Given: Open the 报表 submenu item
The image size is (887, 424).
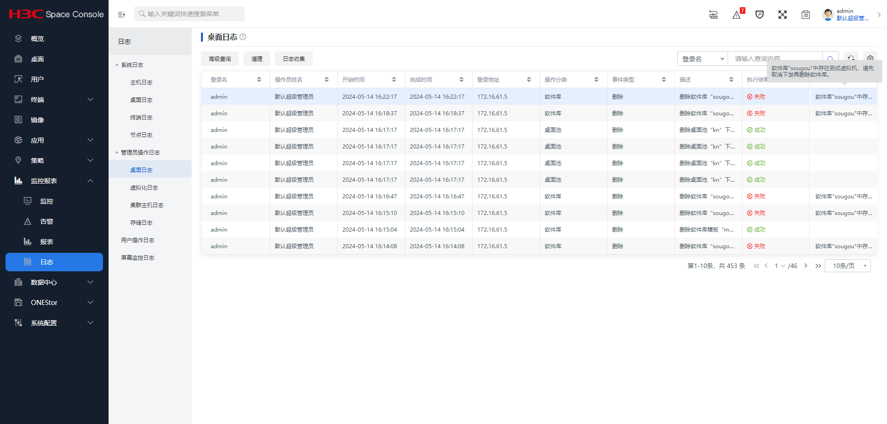Looking at the screenshot, I should [x=54, y=242].
